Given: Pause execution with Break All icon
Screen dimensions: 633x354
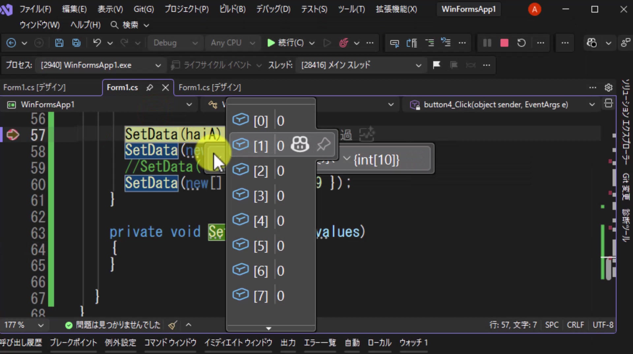Looking at the screenshot, I should (487, 43).
